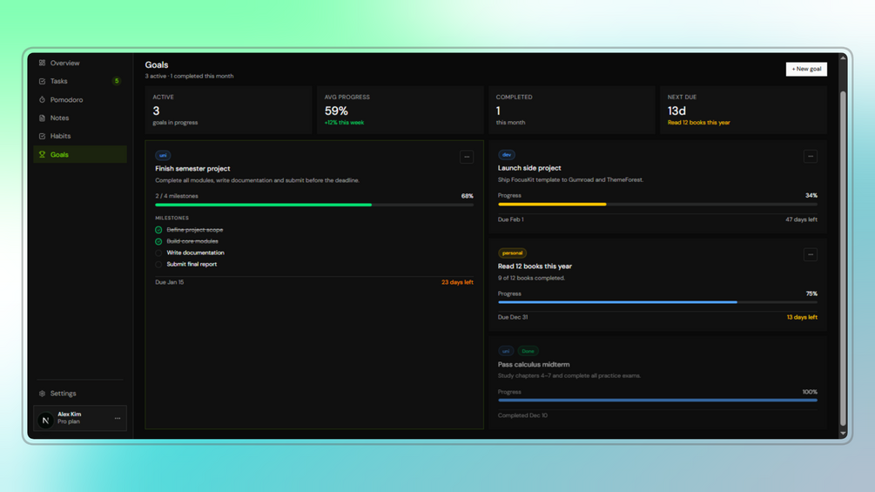875x492 pixels.
Task: Open the Pomodoro timer icon
Action: (43, 100)
